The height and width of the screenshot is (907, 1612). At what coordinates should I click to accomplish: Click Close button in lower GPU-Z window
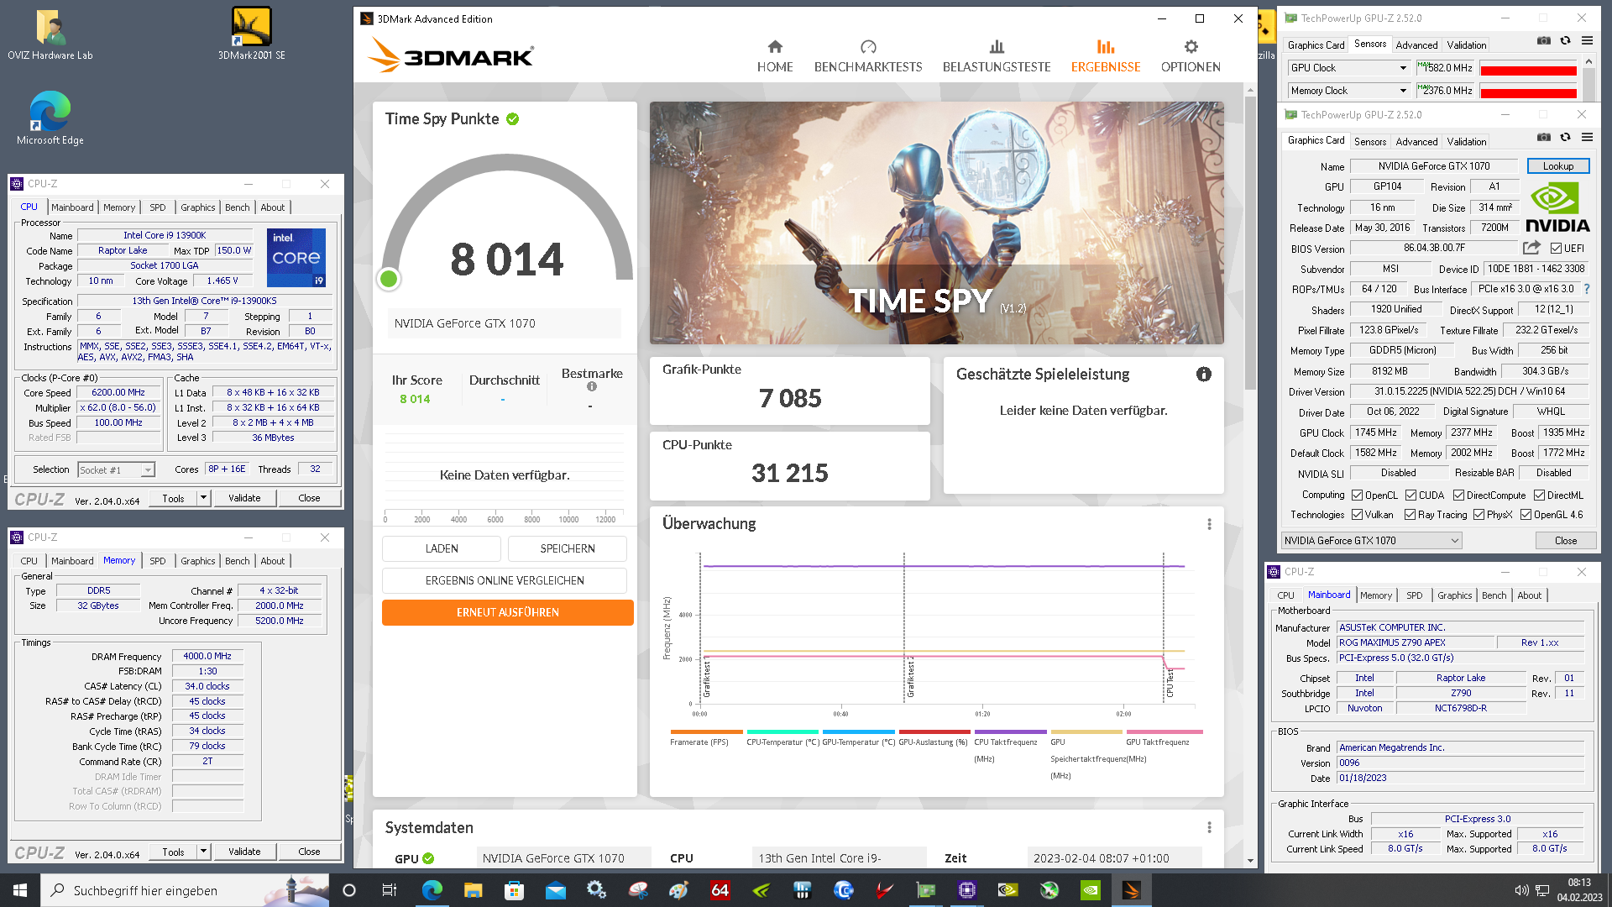[x=1565, y=541]
